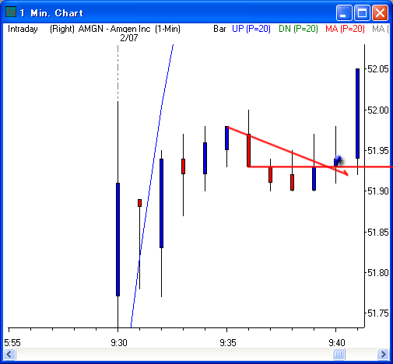Click the AMGN - Amgen Inc title text
Viewport: 393px width, 364px height.
(x=114, y=29)
